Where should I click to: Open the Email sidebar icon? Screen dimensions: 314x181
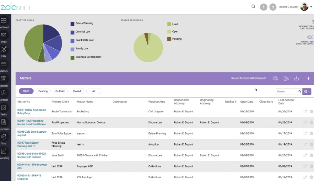[x=3, y=35]
